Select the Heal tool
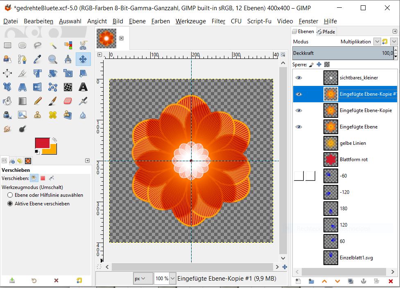Screen dimensions: 400x288 pos(53,115)
